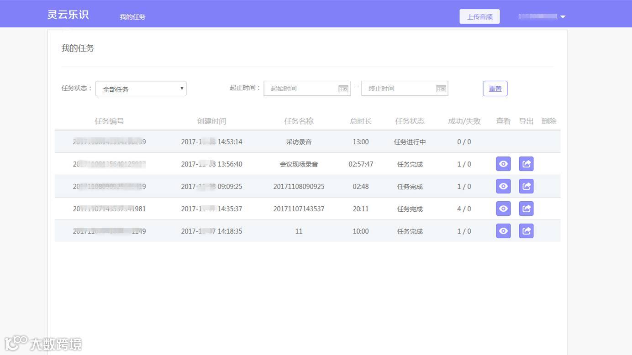Click the 删除 column header
The width and height of the screenshot is (632, 355).
point(549,121)
